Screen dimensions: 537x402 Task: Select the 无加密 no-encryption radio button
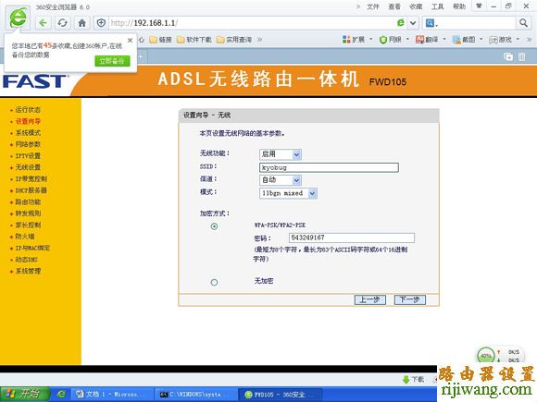[x=214, y=283]
